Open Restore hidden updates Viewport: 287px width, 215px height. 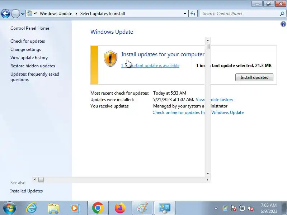pos(33,66)
